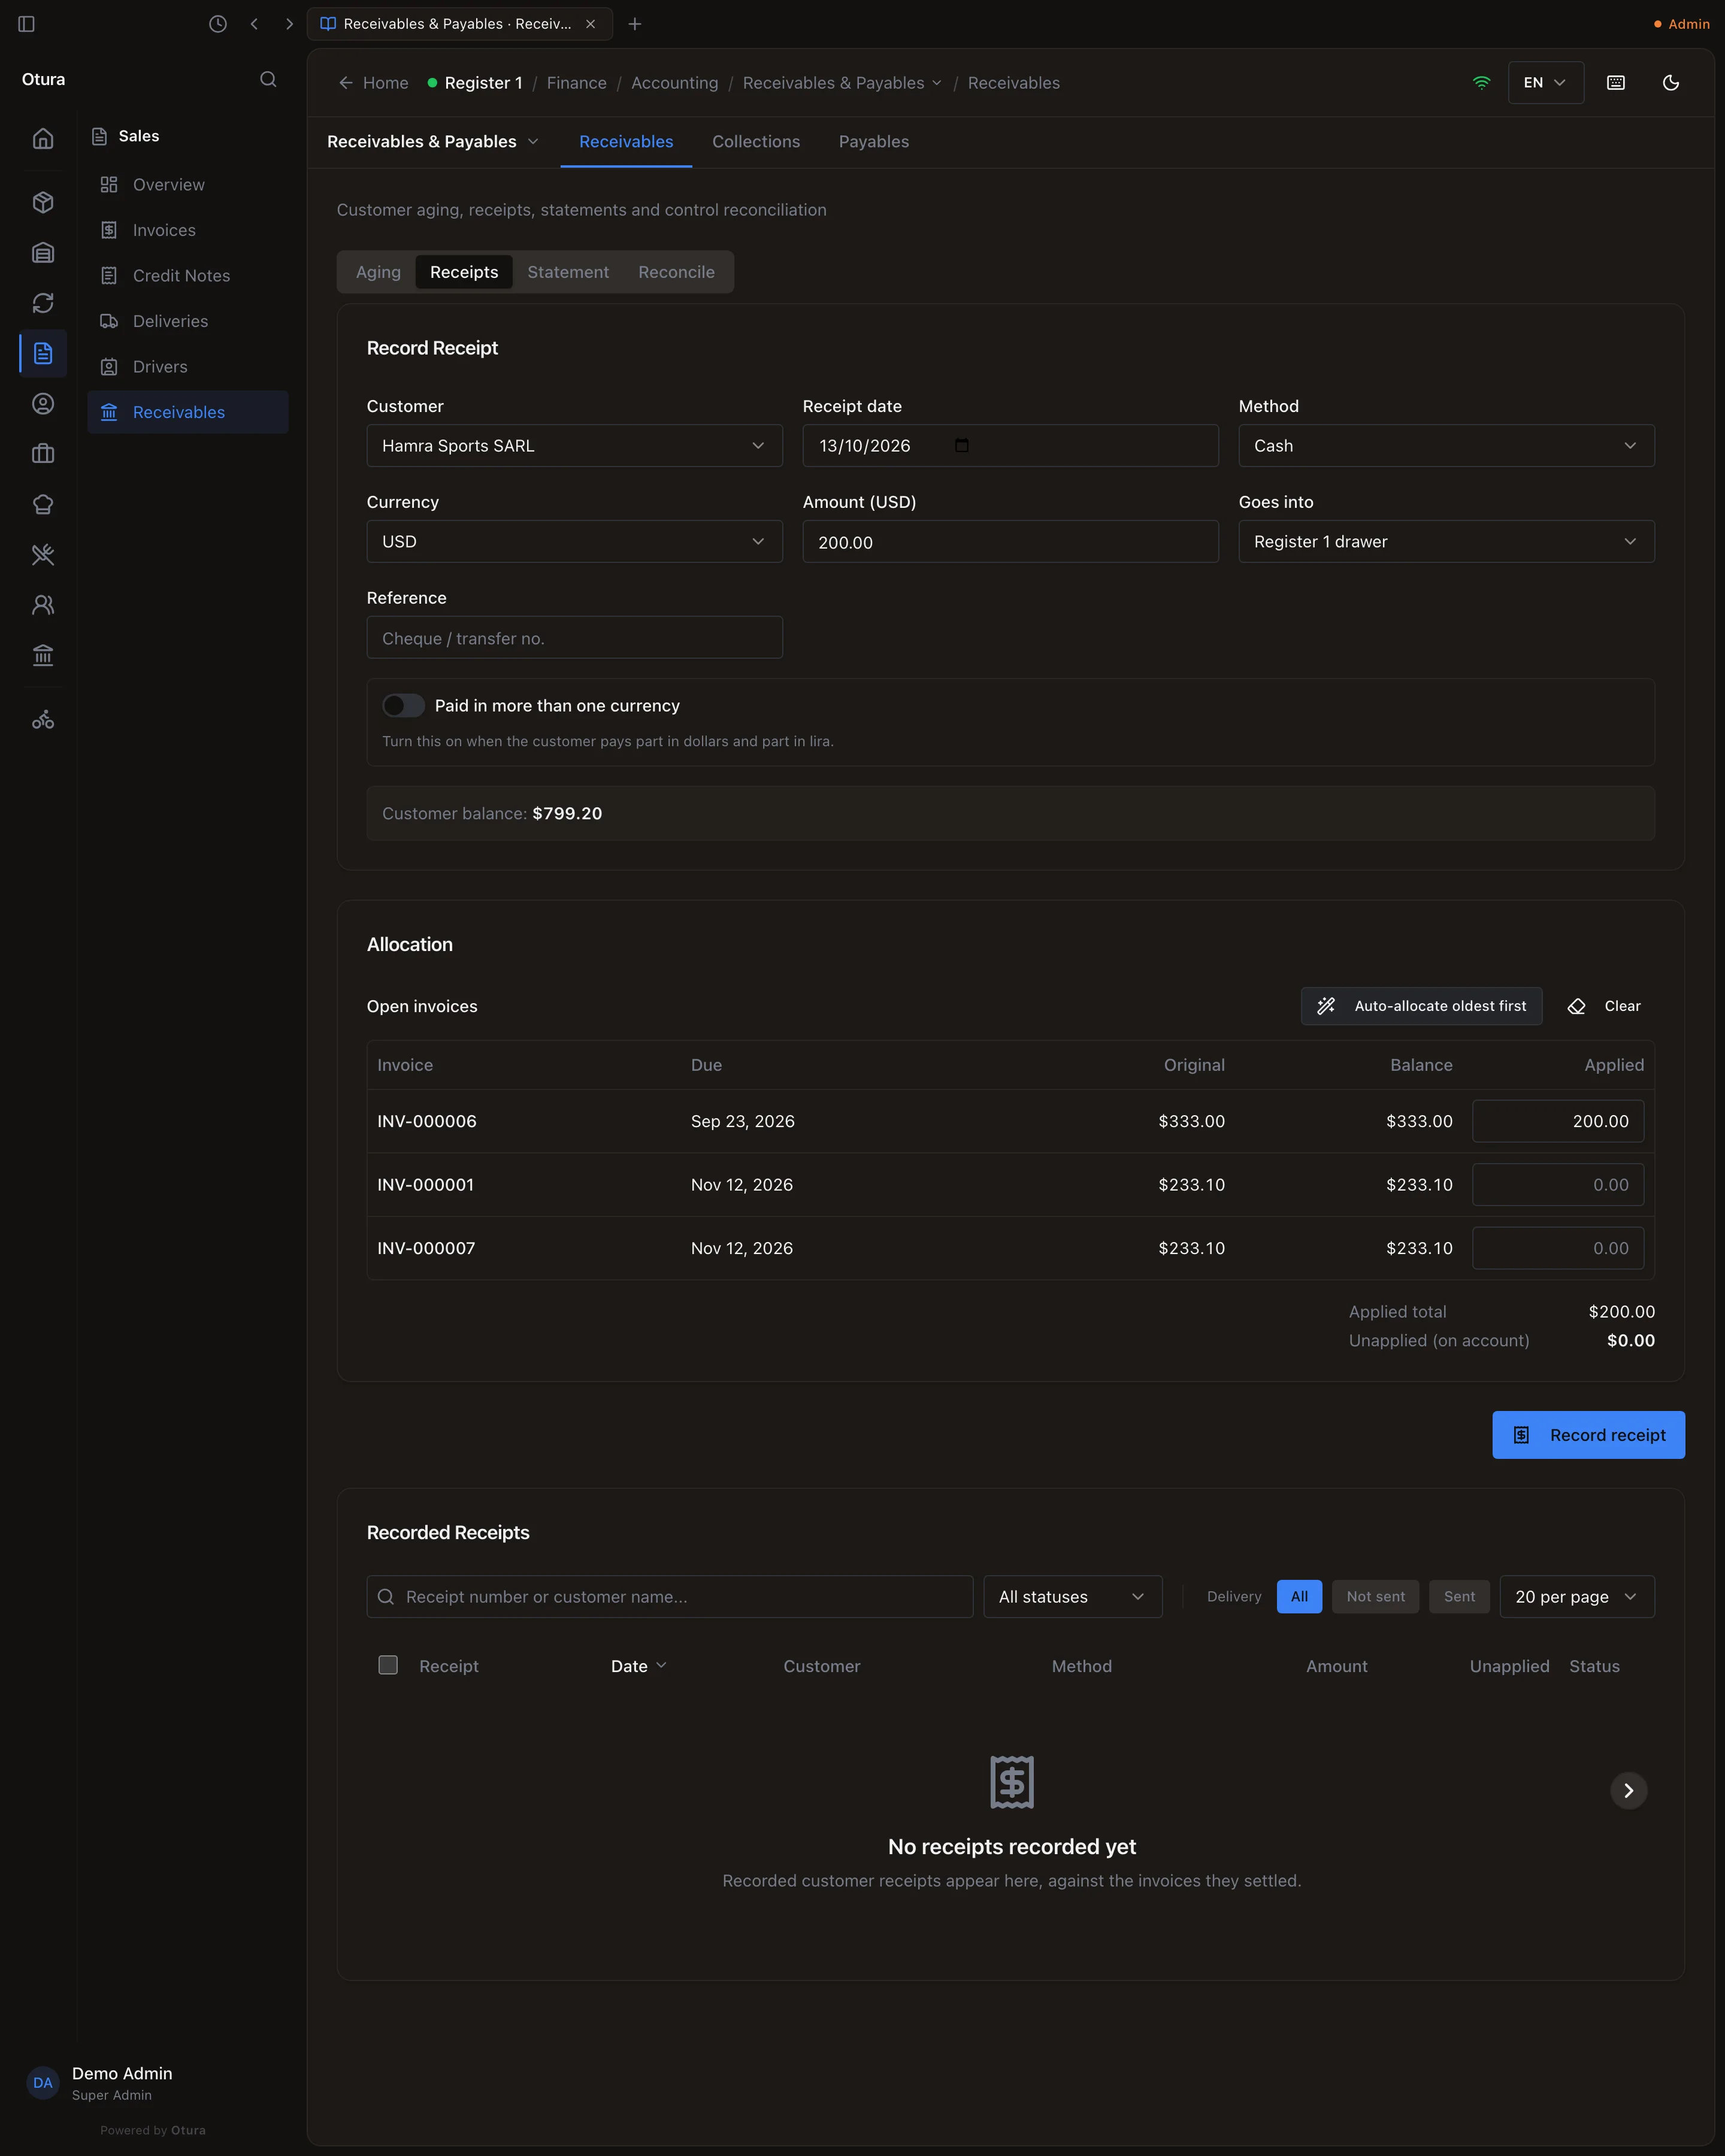
Task: Open the bicycle delivery icon in rail
Action: [43, 720]
